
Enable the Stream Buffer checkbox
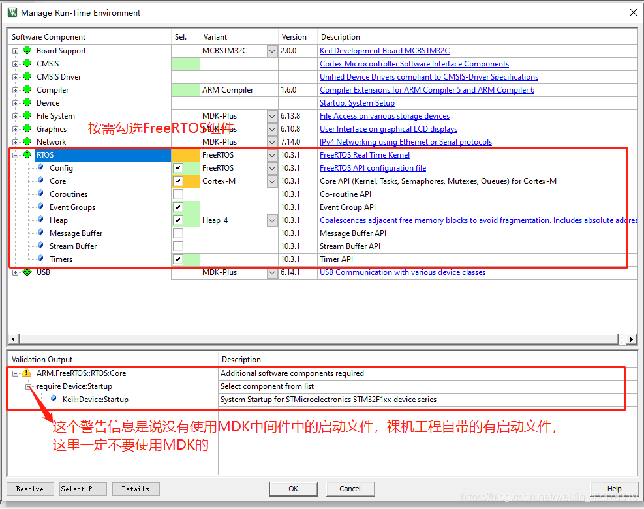178,246
